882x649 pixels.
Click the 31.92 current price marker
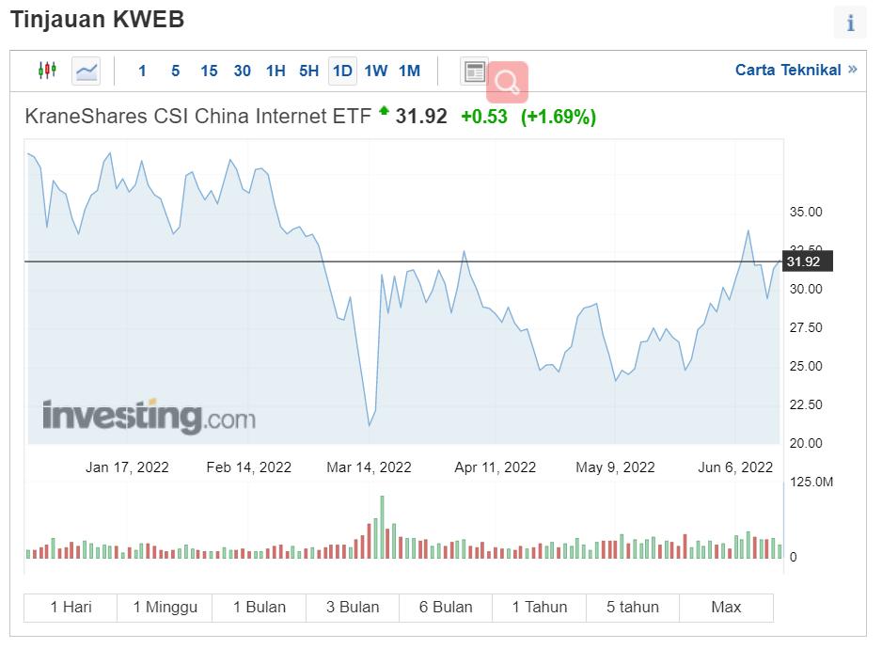(804, 261)
